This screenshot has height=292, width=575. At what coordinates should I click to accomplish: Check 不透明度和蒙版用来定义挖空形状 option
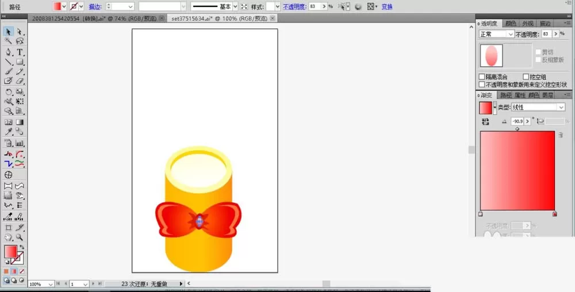(482, 84)
